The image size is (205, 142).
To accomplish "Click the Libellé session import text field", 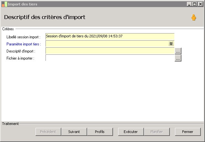I will [x=110, y=36].
